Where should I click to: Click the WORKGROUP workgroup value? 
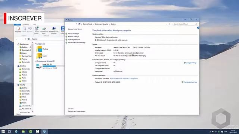click(x=118, y=71)
